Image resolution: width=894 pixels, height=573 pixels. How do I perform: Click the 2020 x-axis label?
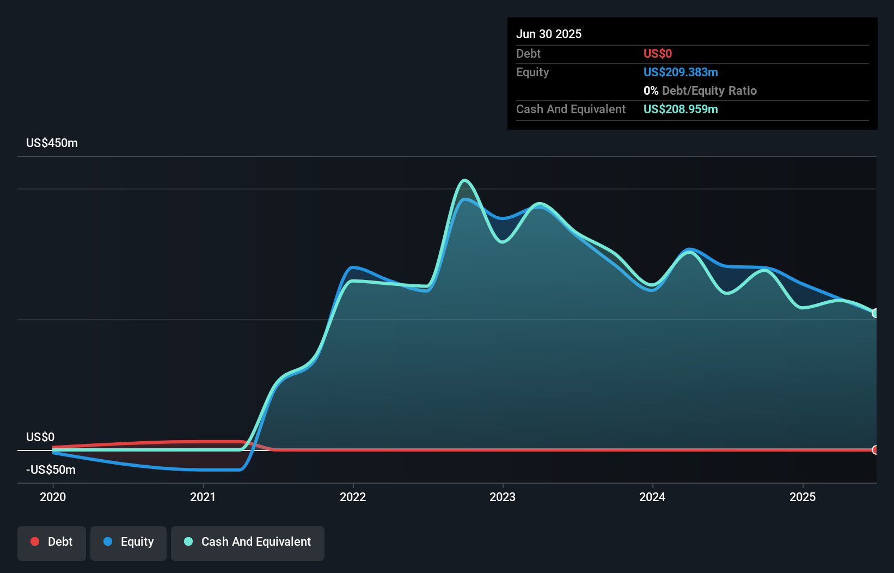point(53,497)
